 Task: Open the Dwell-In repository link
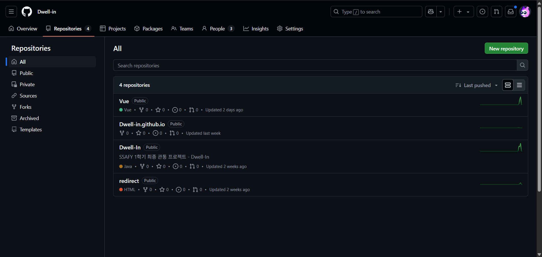[130, 147]
